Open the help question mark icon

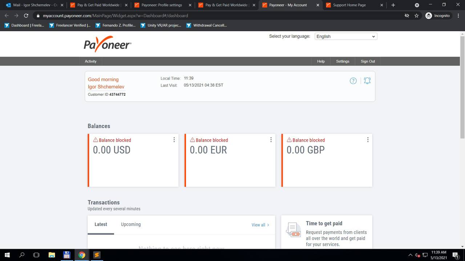[x=353, y=81]
